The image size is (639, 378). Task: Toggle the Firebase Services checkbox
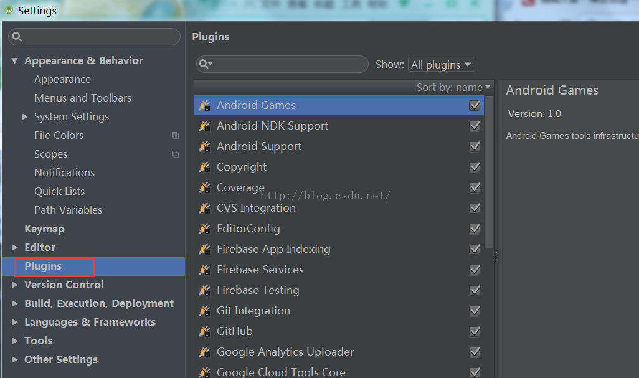pyautogui.click(x=475, y=270)
